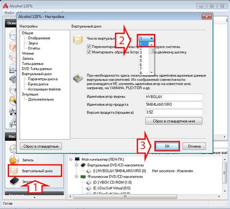Choose 7 in the virtual disk count list
The height and width of the screenshot is (209, 230).
pyautogui.click(x=141, y=69)
